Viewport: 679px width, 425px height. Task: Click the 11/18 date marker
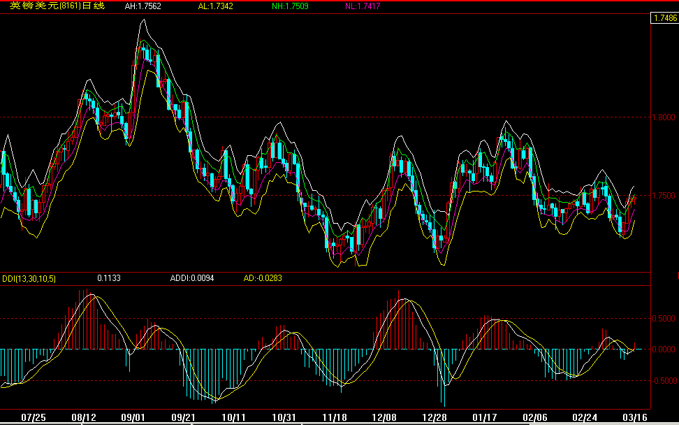(335, 417)
